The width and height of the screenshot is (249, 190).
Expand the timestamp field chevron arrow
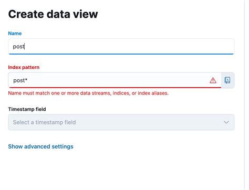pos(226,122)
